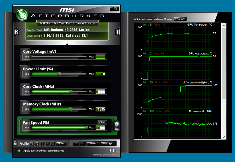235x162 pixels.
Task: Click the Apply button
Action: point(79,144)
